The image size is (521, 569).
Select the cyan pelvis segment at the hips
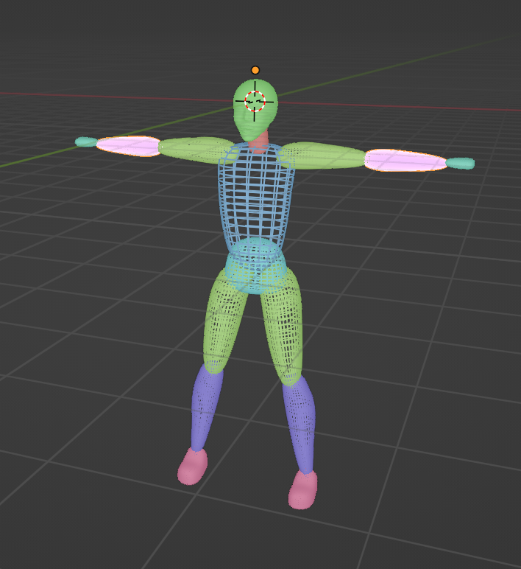click(255, 267)
